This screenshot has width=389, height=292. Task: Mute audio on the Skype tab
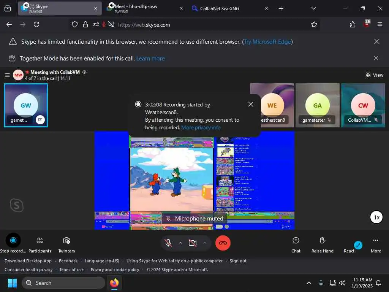coord(26,5)
